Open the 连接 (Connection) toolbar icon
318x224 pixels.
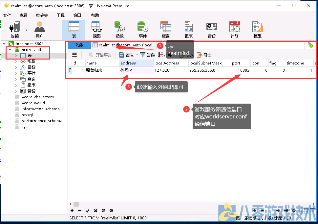pyautogui.click(x=15, y=30)
